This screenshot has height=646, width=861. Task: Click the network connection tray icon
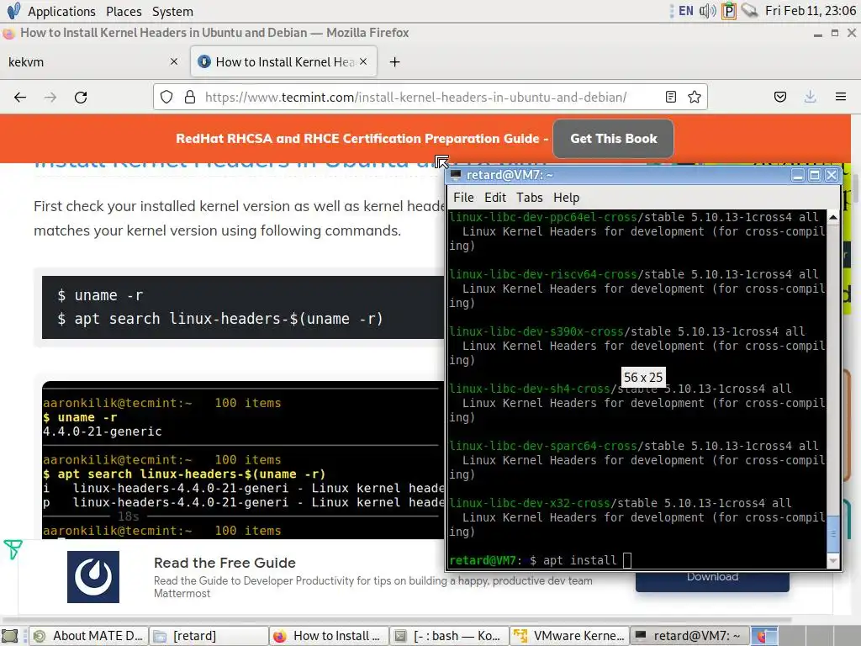click(749, 10)
